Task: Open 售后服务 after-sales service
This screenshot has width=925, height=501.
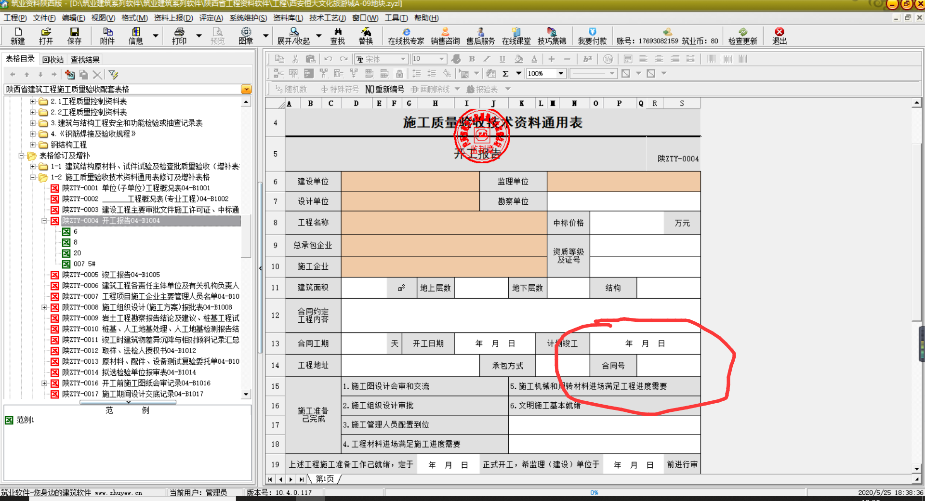Action: pyautogui.click(x=481, y=36)
